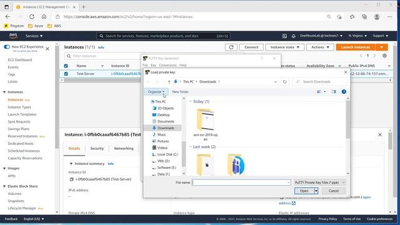Go to browser home page
This screenshot has width=400, height=225.
44,17
